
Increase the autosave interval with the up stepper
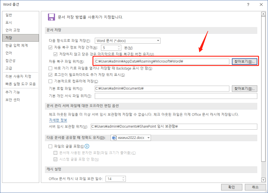119,46
